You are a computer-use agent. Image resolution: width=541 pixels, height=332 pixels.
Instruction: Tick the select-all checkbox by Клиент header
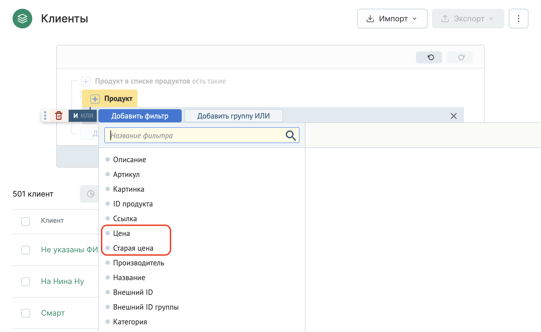[x=26, y=221]
